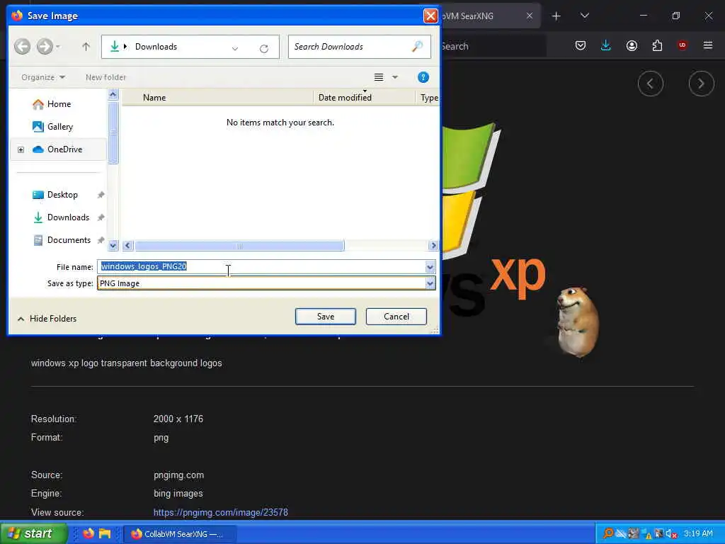Open file explorer from quick launch
The width and height of the screenshot is (725, 544).
coord(105,533)
